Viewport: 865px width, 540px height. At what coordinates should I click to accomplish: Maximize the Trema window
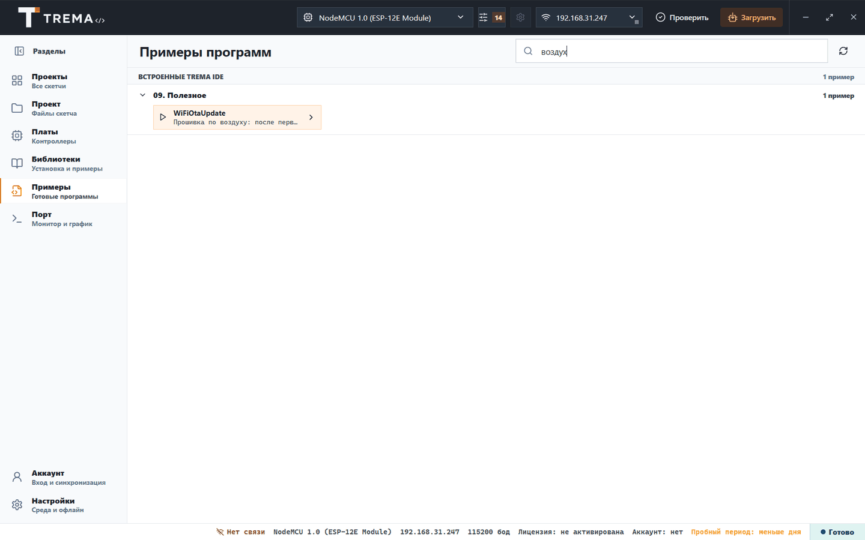(830, 17)
